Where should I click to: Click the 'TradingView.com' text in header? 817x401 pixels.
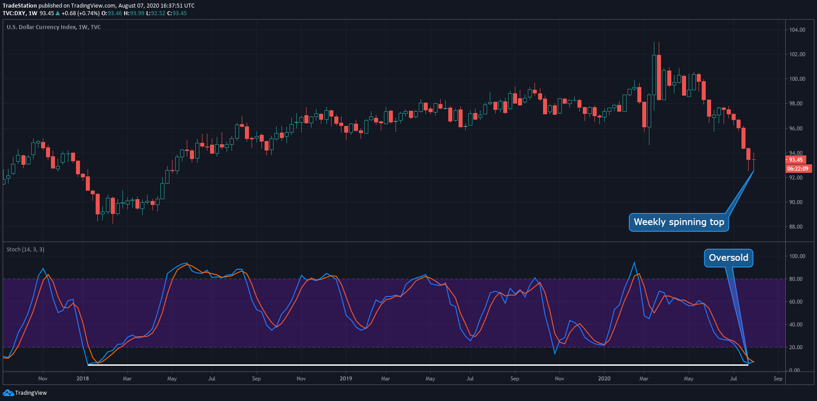(93, 6)
